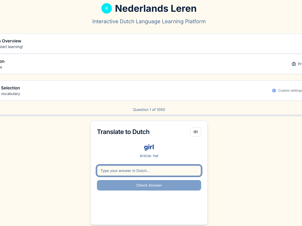Select the brain icon next to Practice

click(x=294, y=64)
